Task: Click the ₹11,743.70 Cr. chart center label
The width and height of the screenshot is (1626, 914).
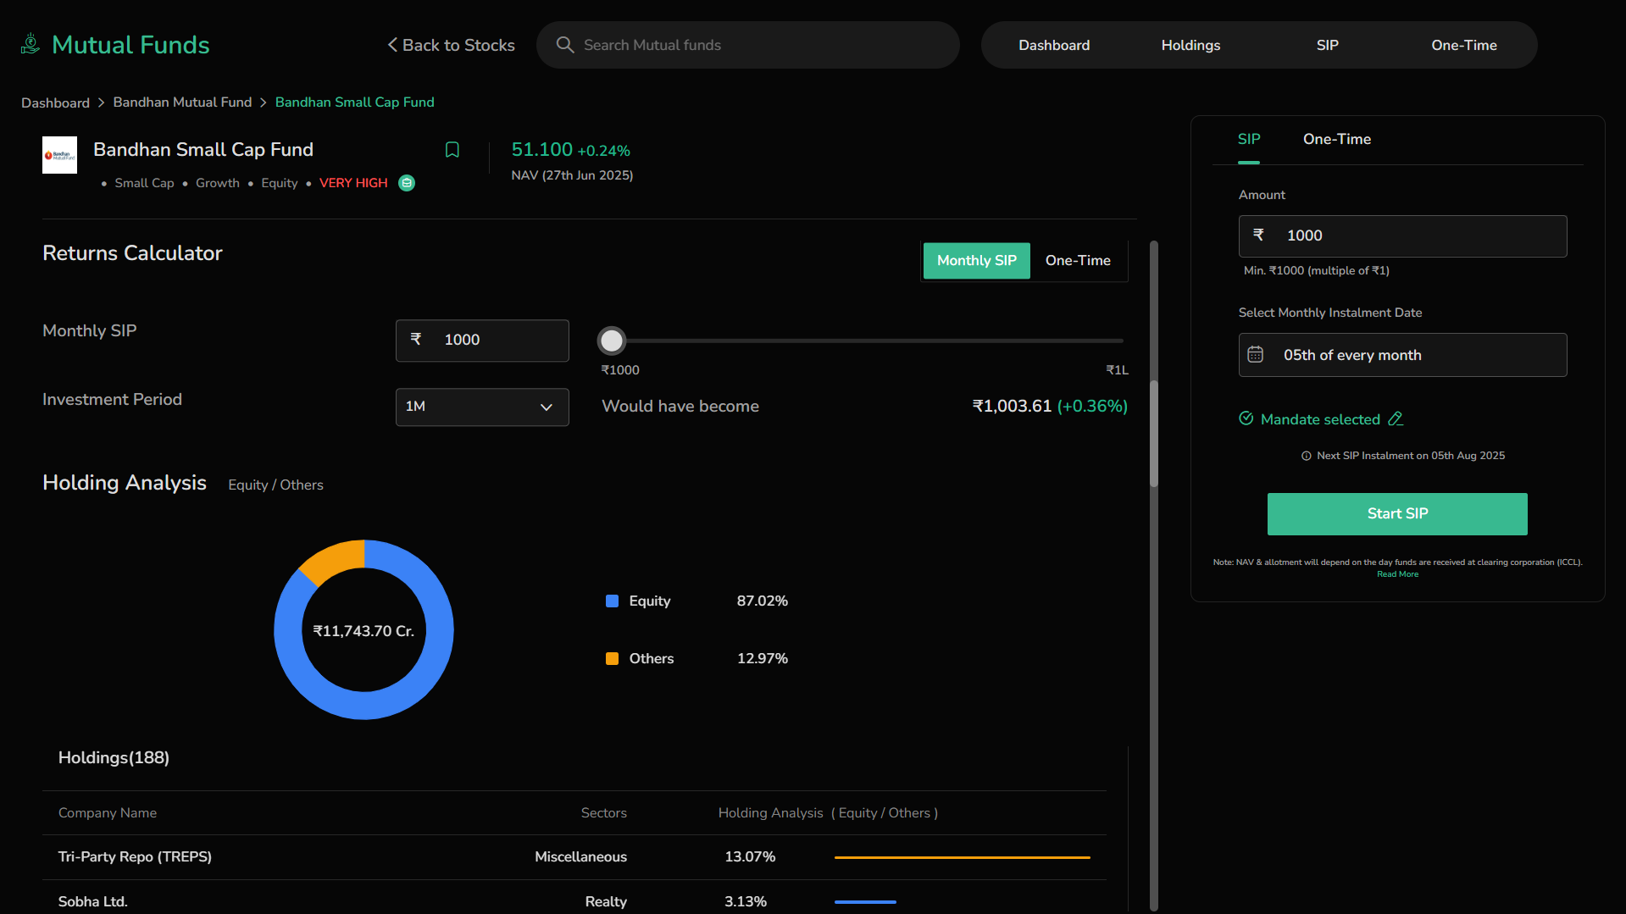Action: click(363, 631)
